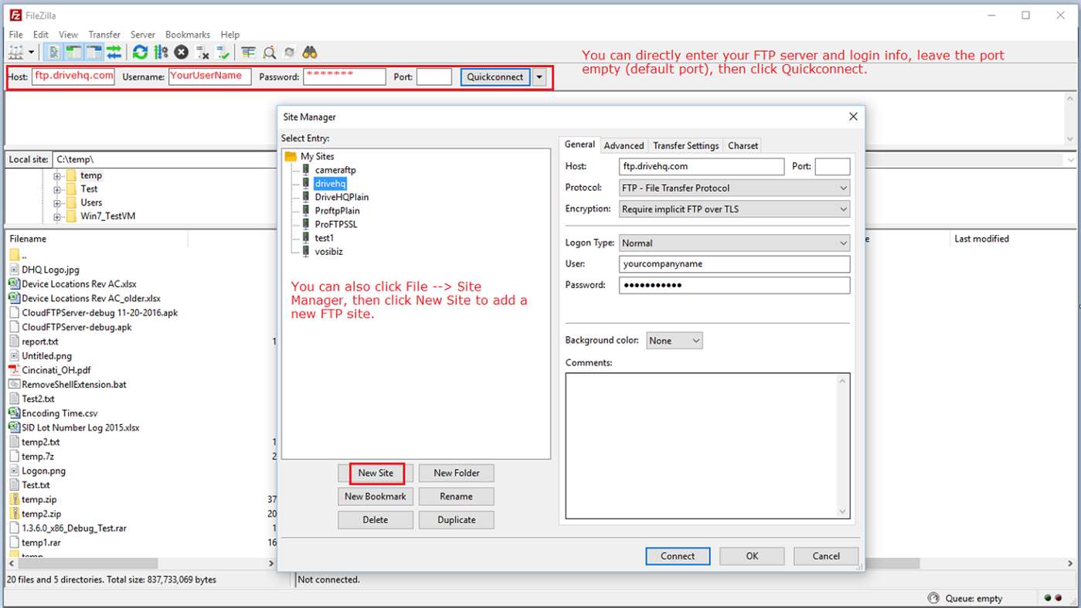
Task: Click the Quickconnect button
Action: (495, 76)
